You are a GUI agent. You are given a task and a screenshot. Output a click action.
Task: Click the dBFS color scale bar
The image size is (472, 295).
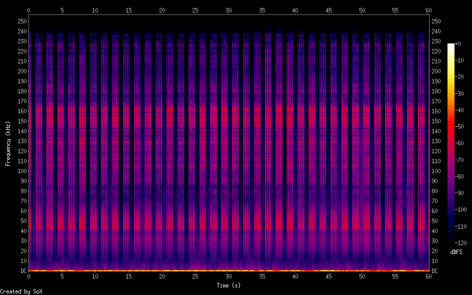coord(451,142)
